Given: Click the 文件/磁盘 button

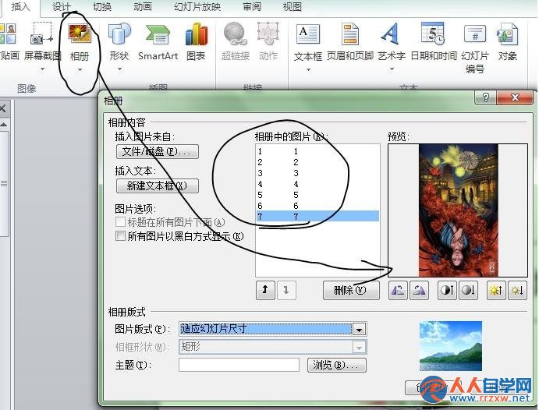Looking at the screenshot, I should [158, 151].
